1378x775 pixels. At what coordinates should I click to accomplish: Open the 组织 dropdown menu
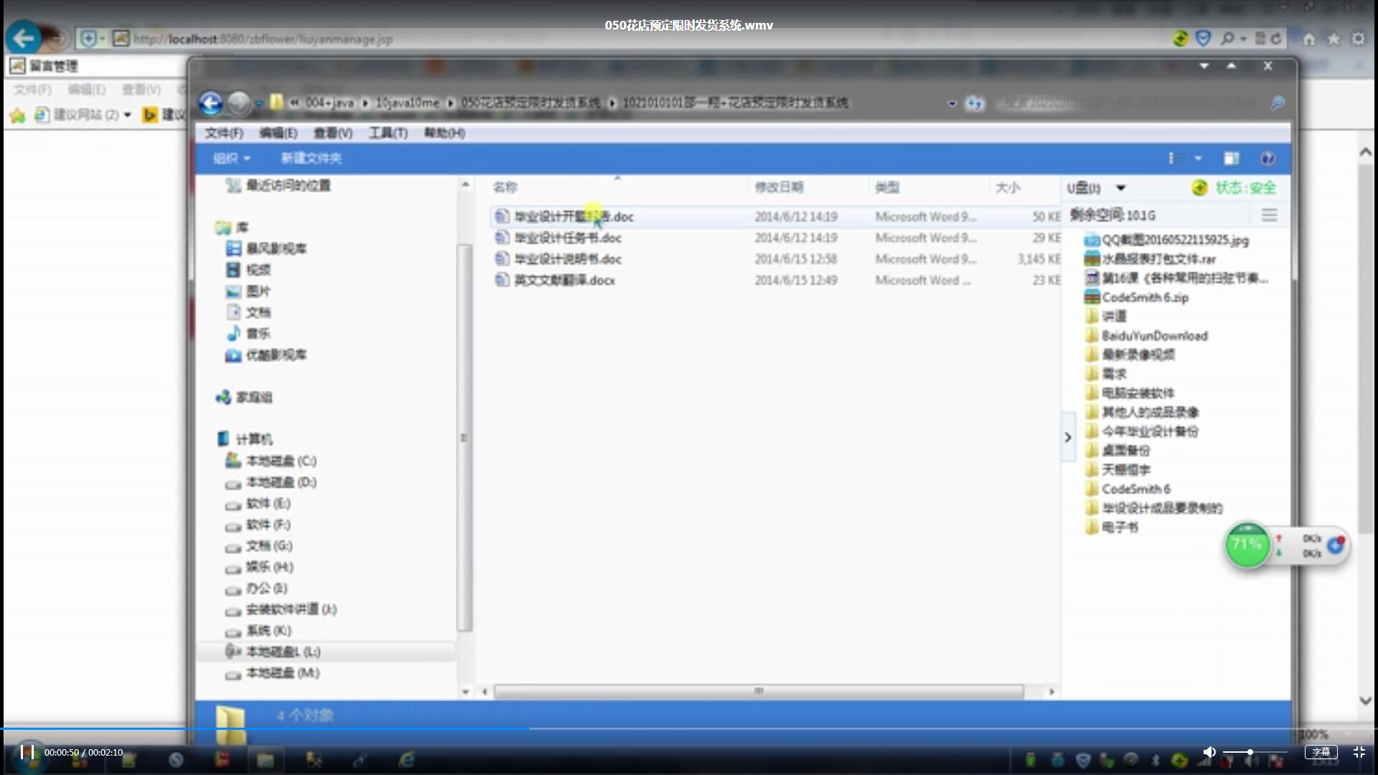(x=231, y=159)
